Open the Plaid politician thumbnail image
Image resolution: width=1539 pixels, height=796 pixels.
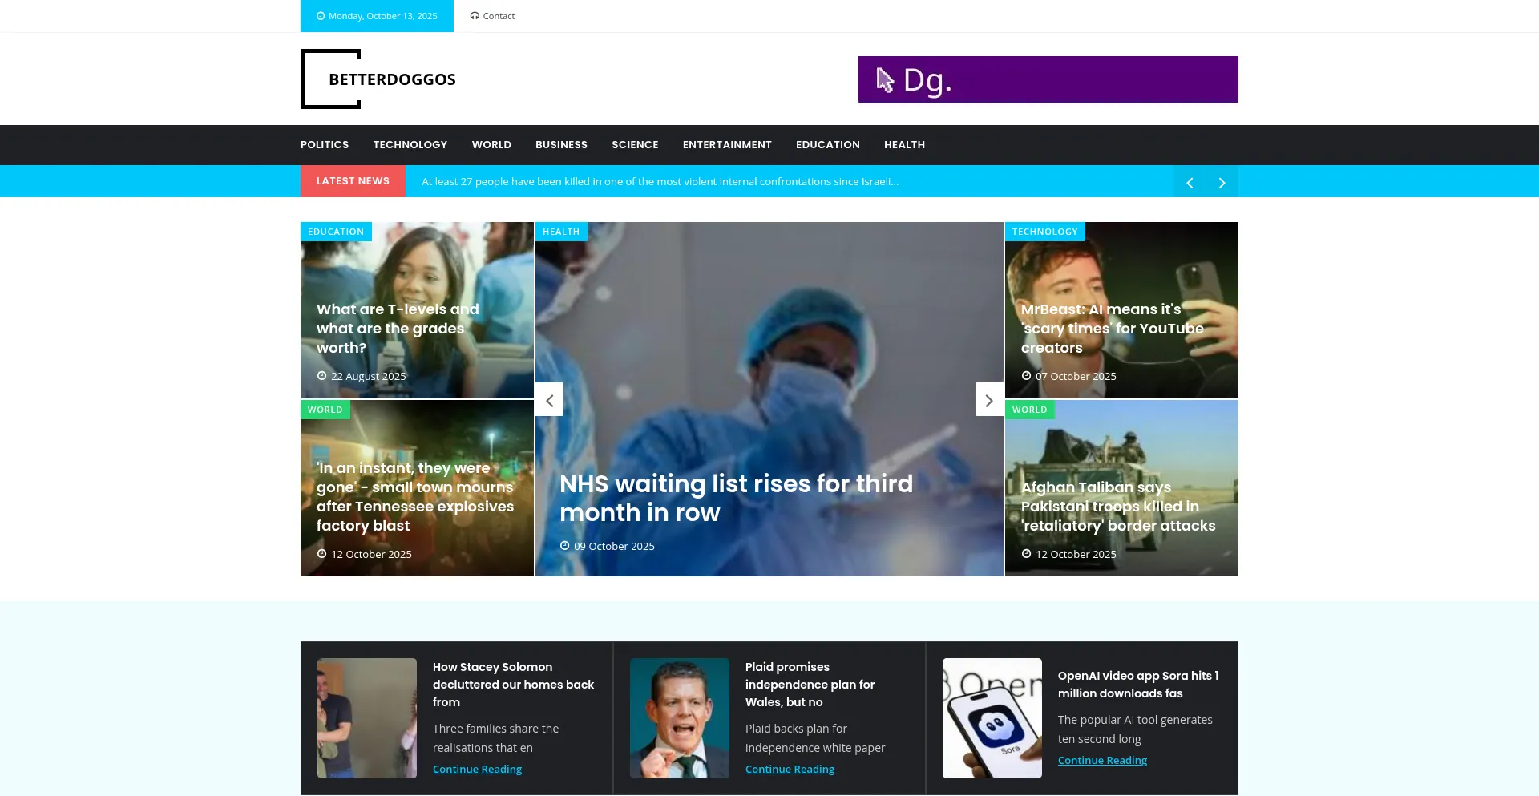pyautogui.click(x=680, y=718)
